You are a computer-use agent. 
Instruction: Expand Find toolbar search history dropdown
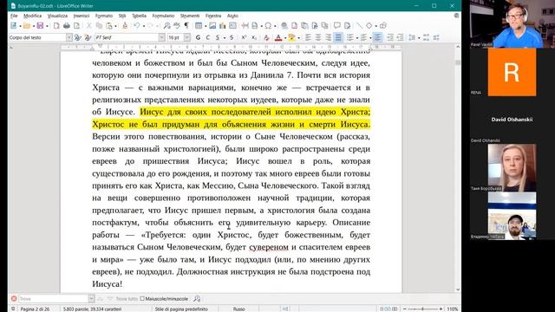pos(91,299)
